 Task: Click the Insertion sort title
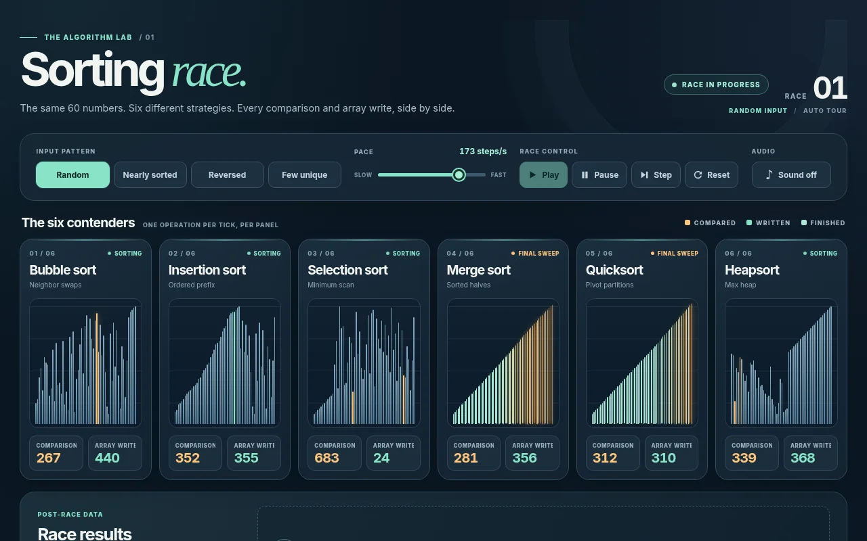pos(207,270)
